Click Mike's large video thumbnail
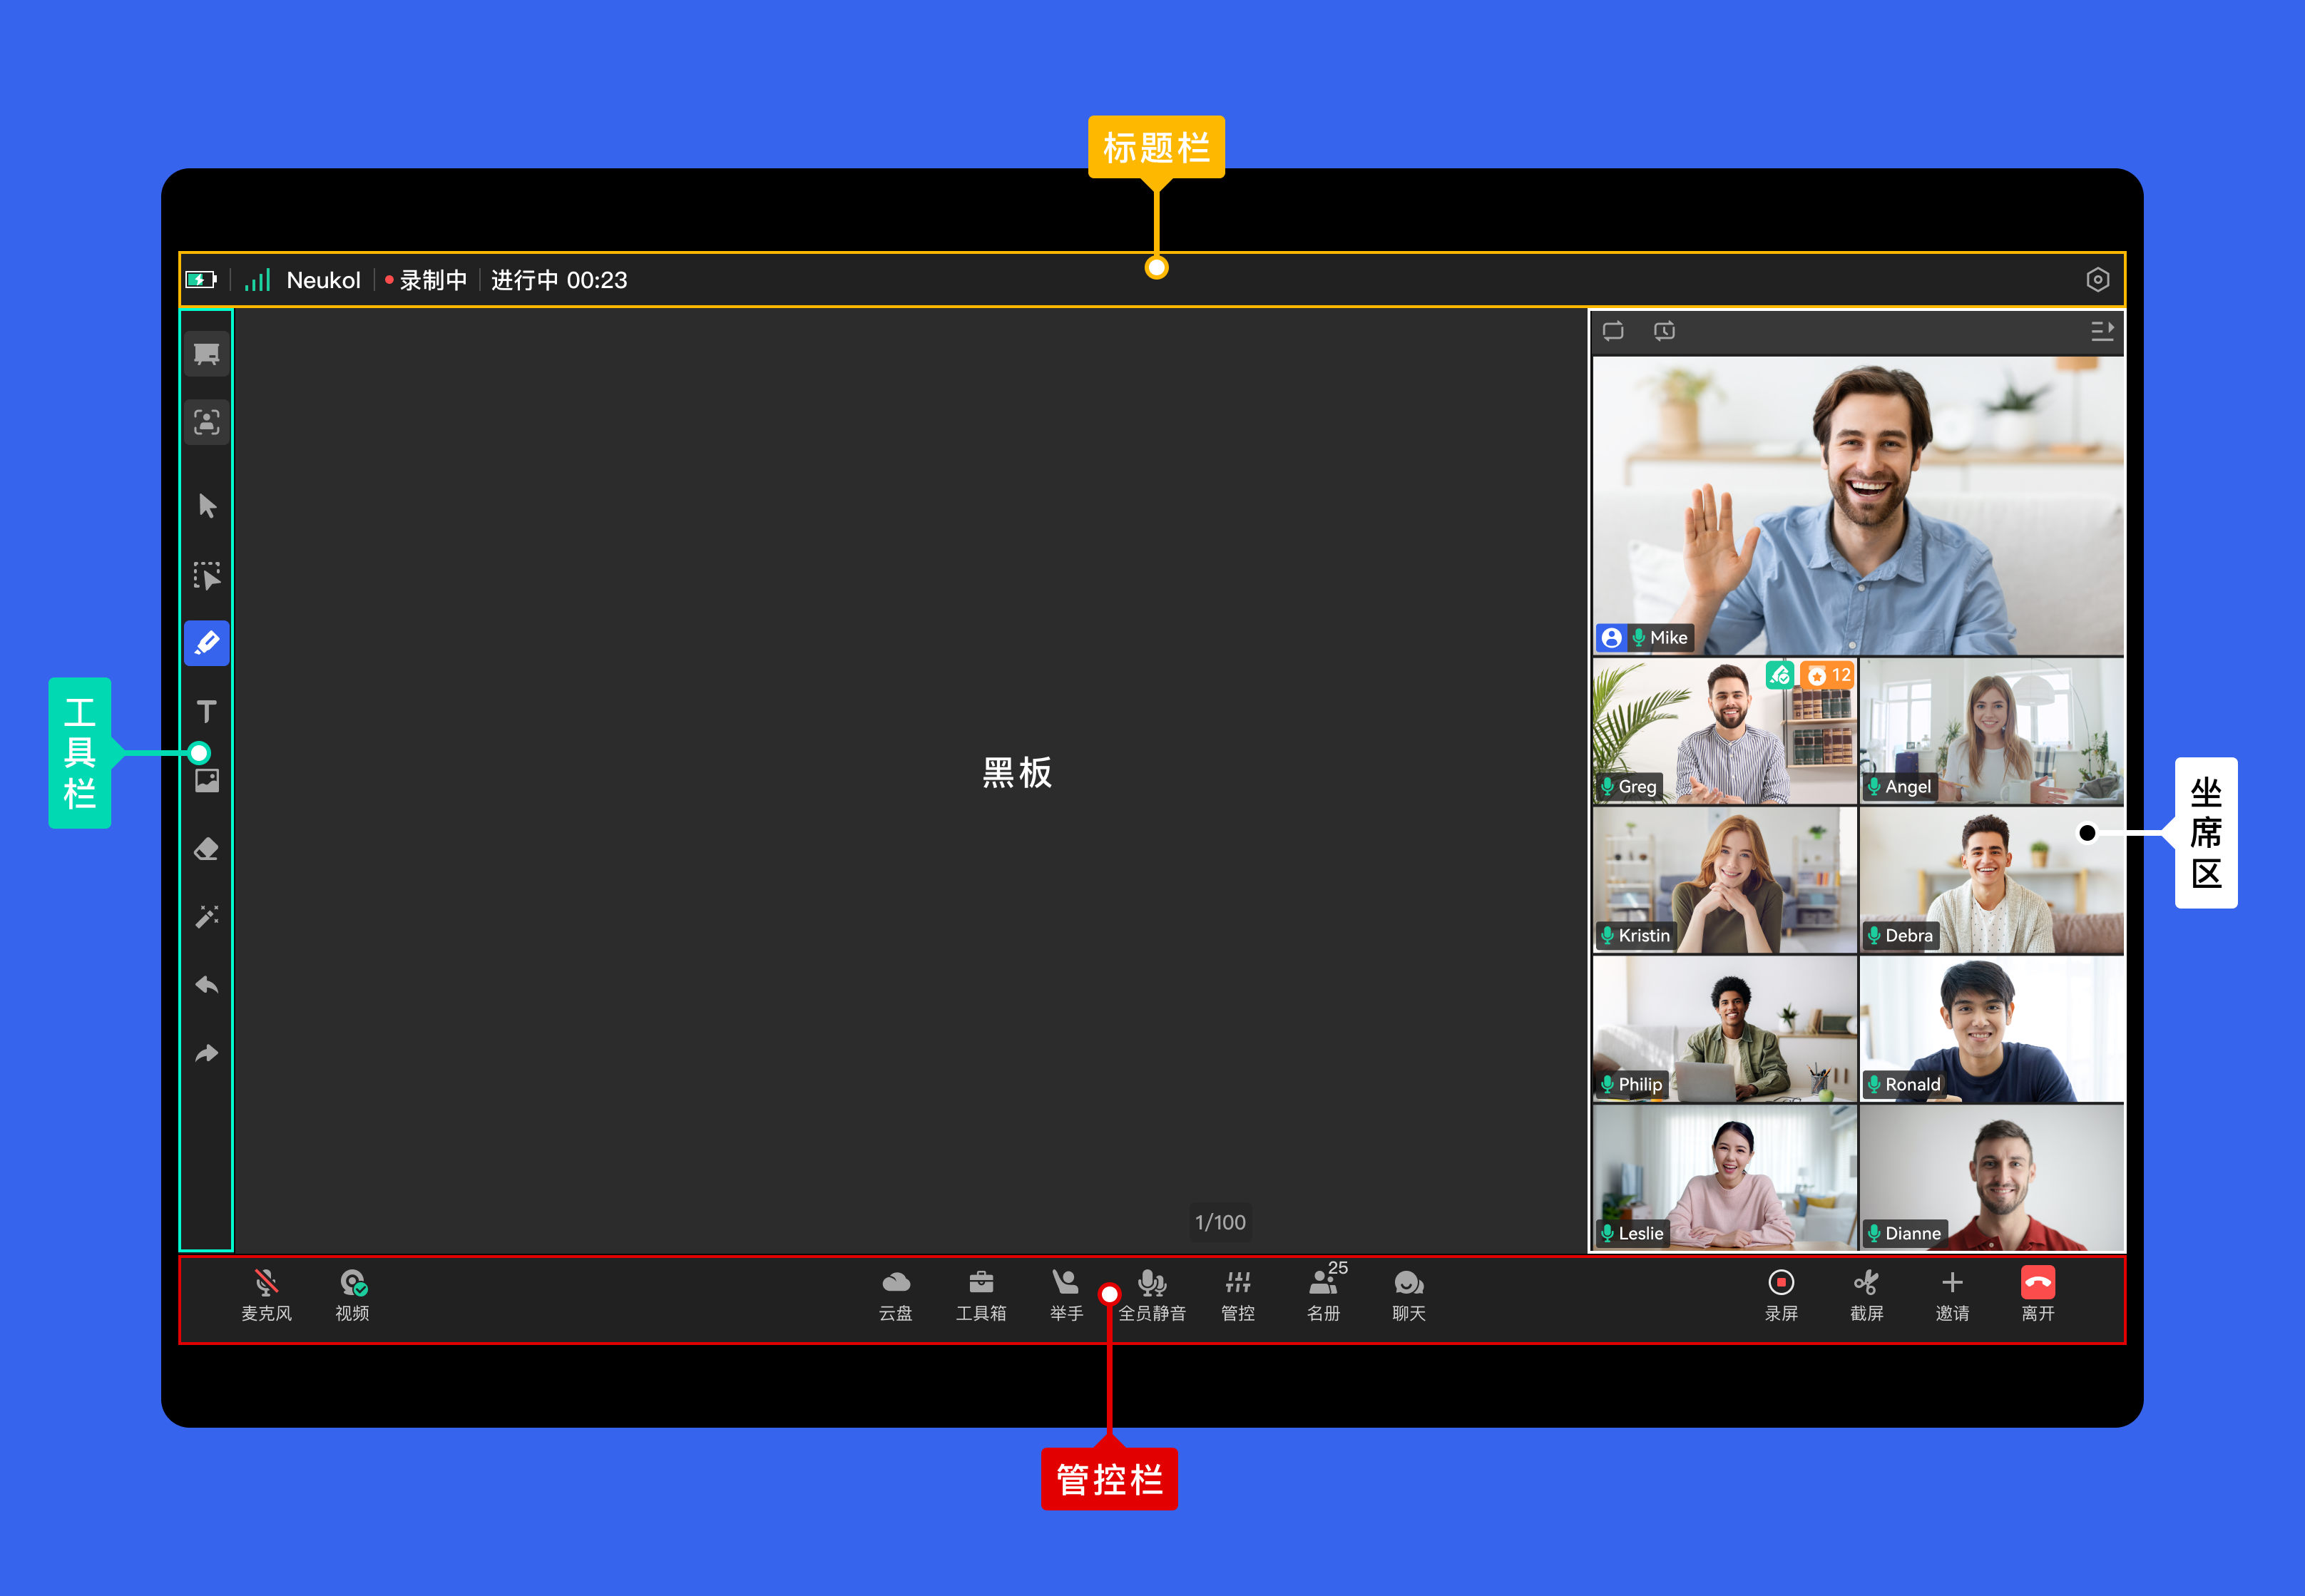Image resolution: width=2305 pixels, height=1596 pixels. pyautogui.click(x=1857, y=505)
